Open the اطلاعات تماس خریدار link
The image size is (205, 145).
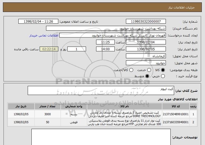pyautogui.click(x=44, y=36)
